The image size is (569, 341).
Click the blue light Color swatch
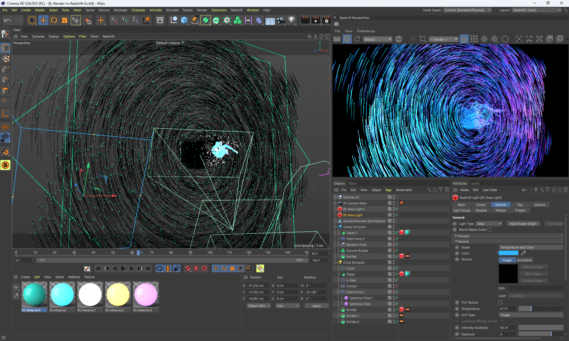[509, 253]
